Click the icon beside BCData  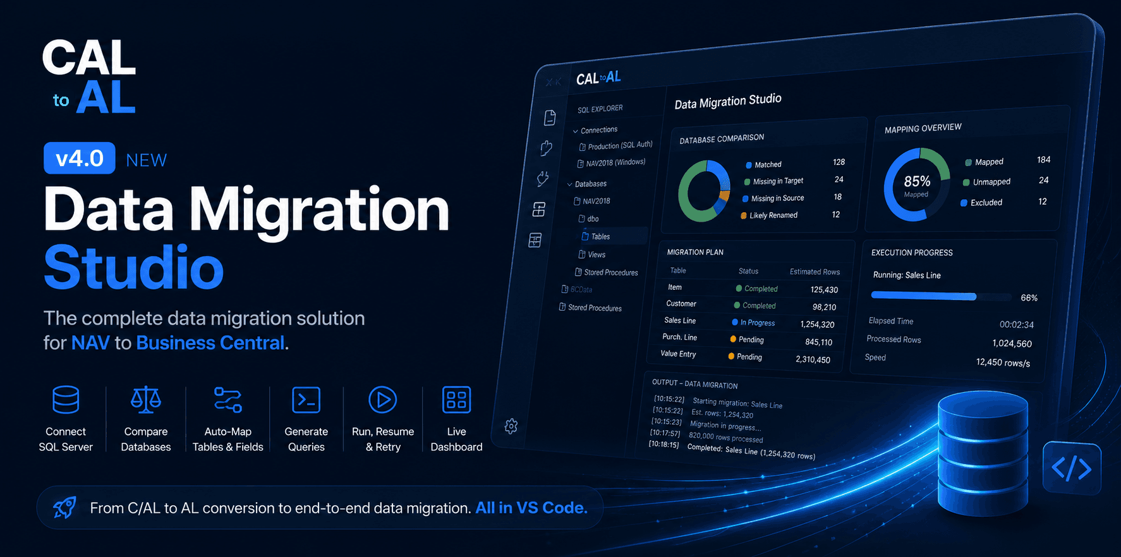coord(565,289)
